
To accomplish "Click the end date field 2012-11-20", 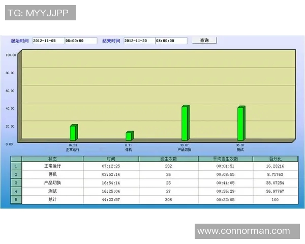I will 138,41.
